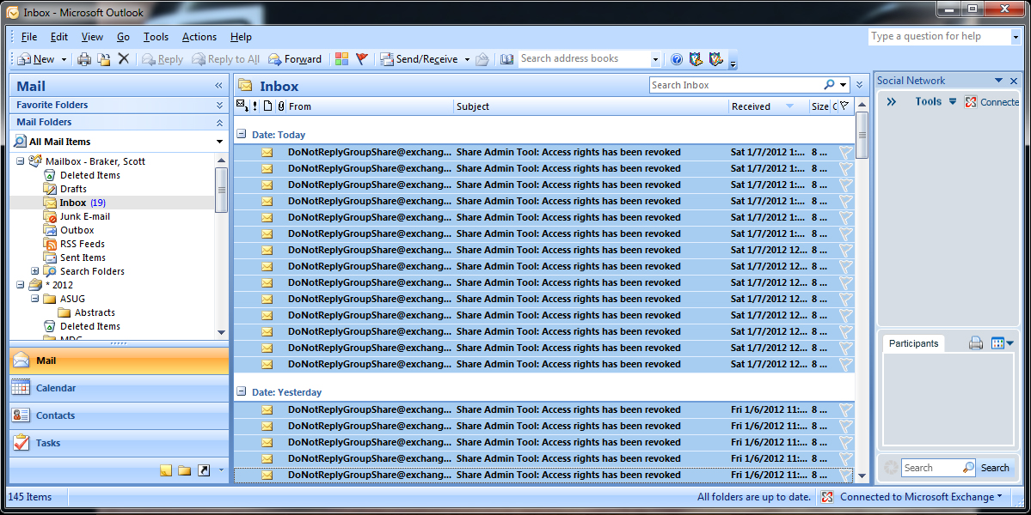Click the magnifier icon in the Social Network search box

point(968,467)
